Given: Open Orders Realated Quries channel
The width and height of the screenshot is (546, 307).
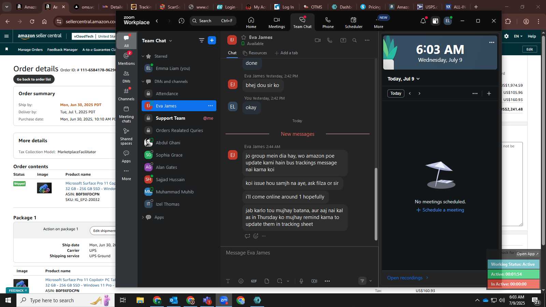Looking at the screenshot, I should pyautogui.click(x=179, y=130).
